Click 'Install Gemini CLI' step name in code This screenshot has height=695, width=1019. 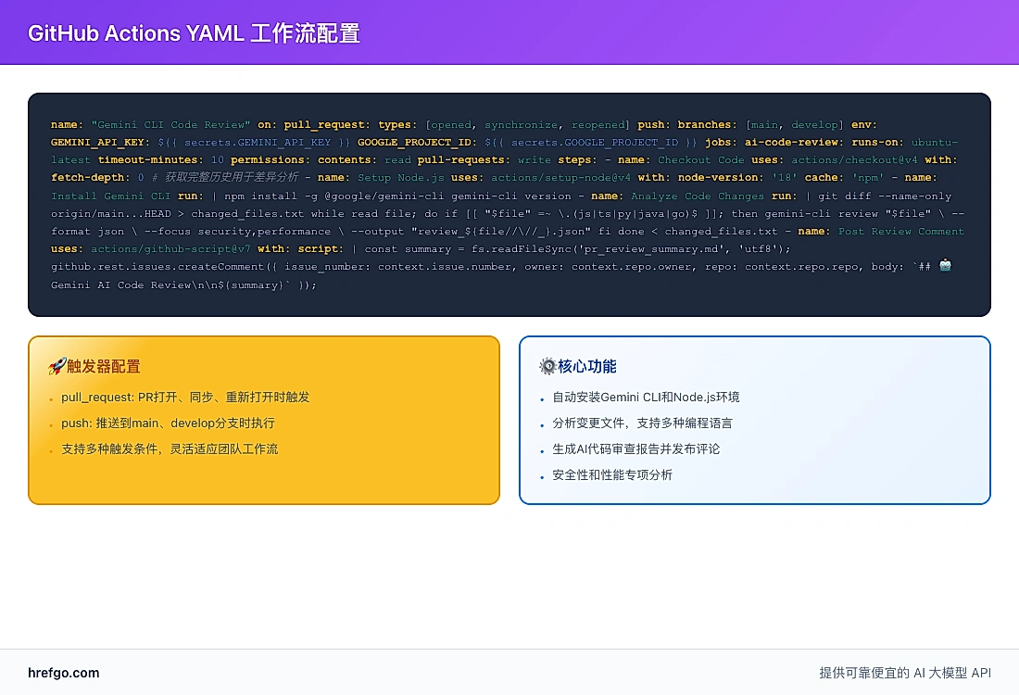point(110,196)
